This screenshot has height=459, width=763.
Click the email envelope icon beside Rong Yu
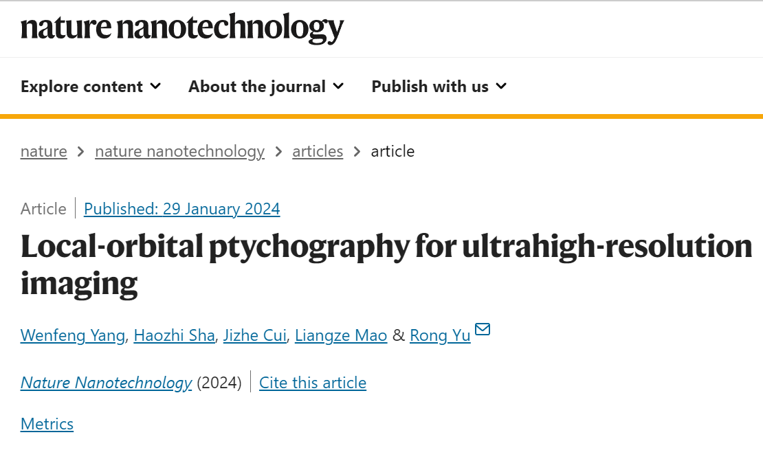(x=483, y=329)
